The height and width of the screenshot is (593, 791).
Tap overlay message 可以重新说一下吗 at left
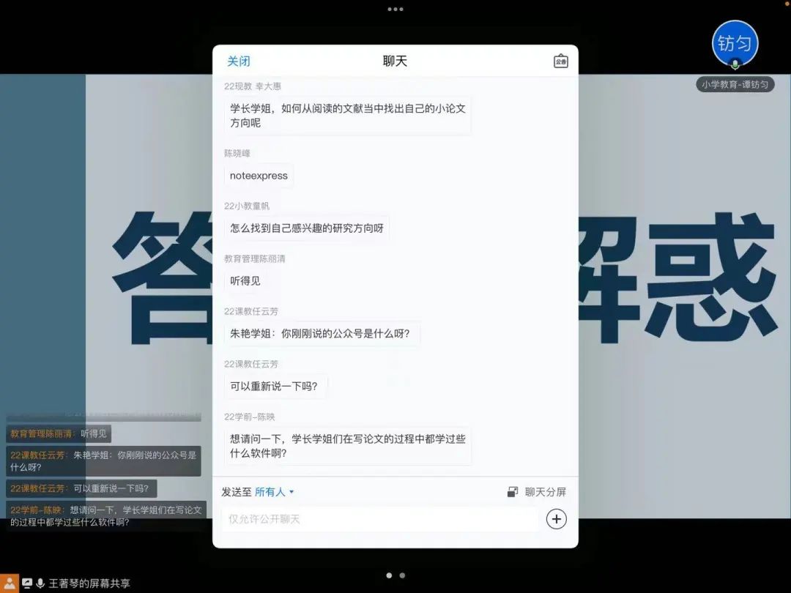pos(81,488)
